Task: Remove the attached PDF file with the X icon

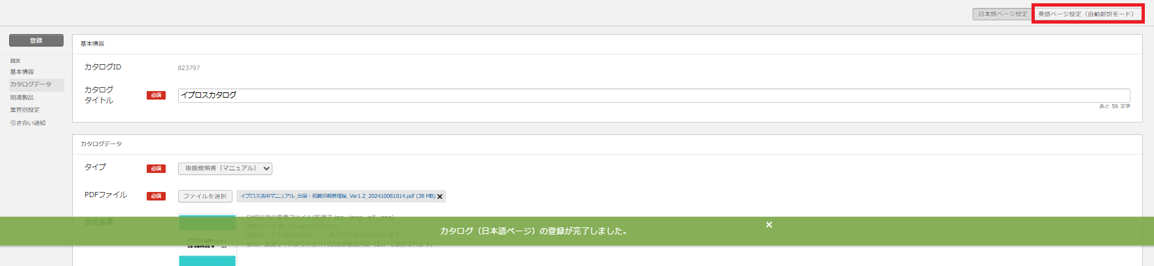Action: tap(440, 197)
